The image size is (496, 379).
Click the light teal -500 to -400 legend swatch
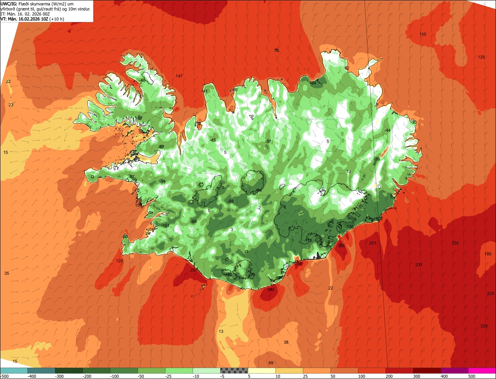[14, 370]
